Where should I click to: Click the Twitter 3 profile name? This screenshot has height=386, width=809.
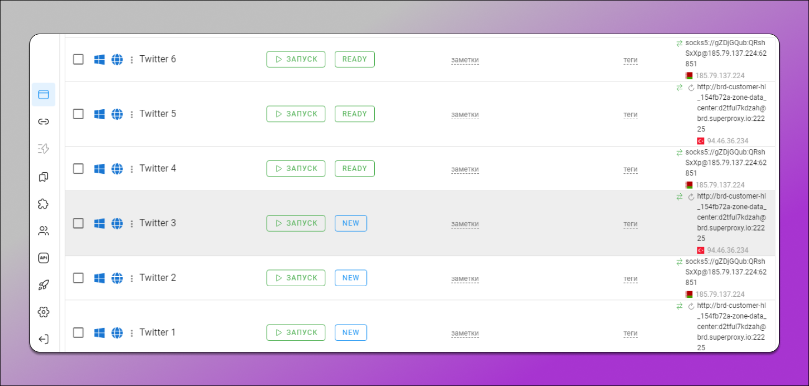(x=158, y=223)
